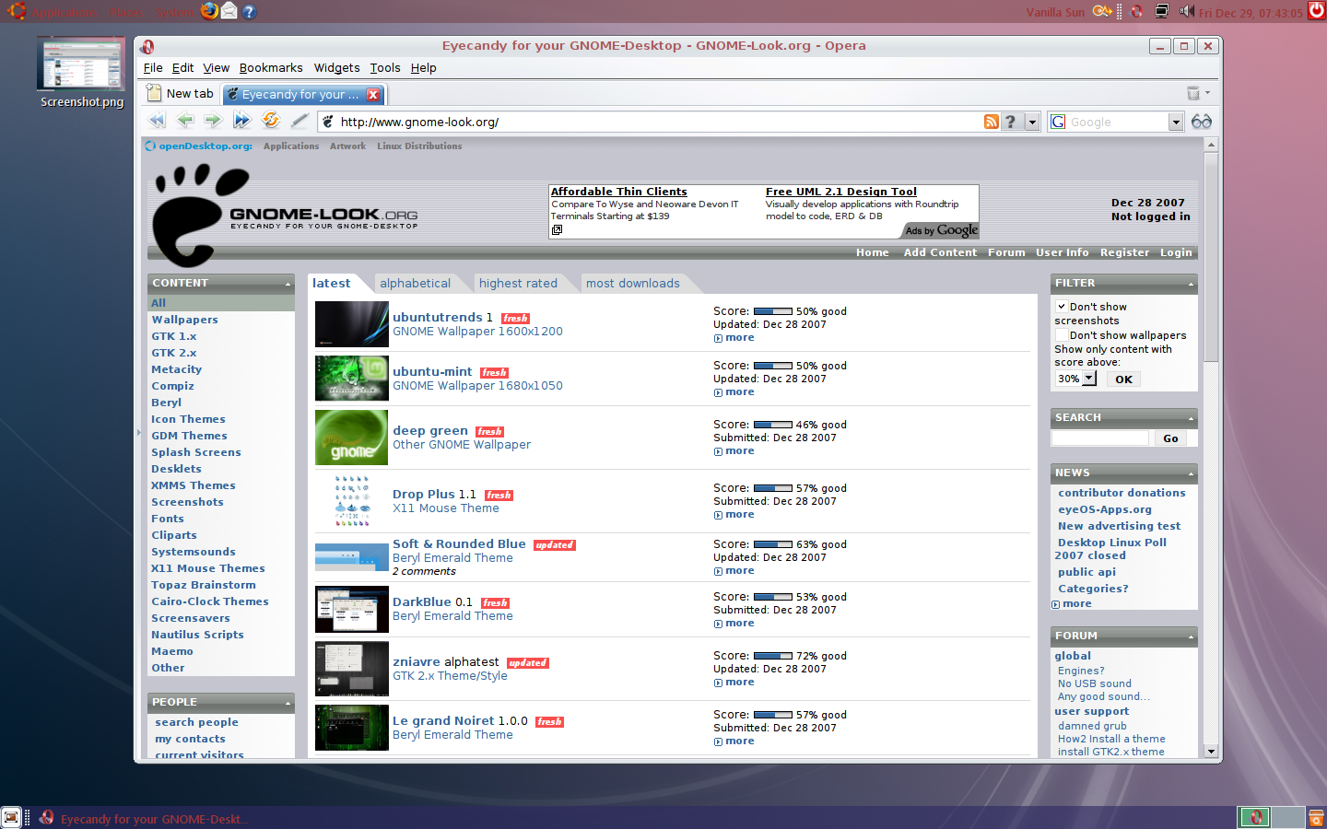Click the page scrollbar down arrow
The image size is (1327, 829).
click(1211, 751)
